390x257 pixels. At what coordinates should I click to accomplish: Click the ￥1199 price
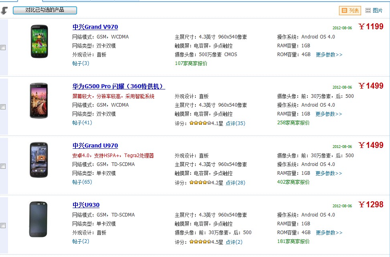[x=371, y=26]
